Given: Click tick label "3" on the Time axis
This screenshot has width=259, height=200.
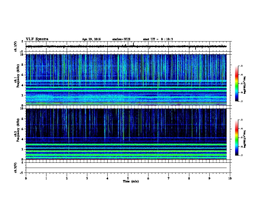Looking at the screenshot, I should coord(87,178).
